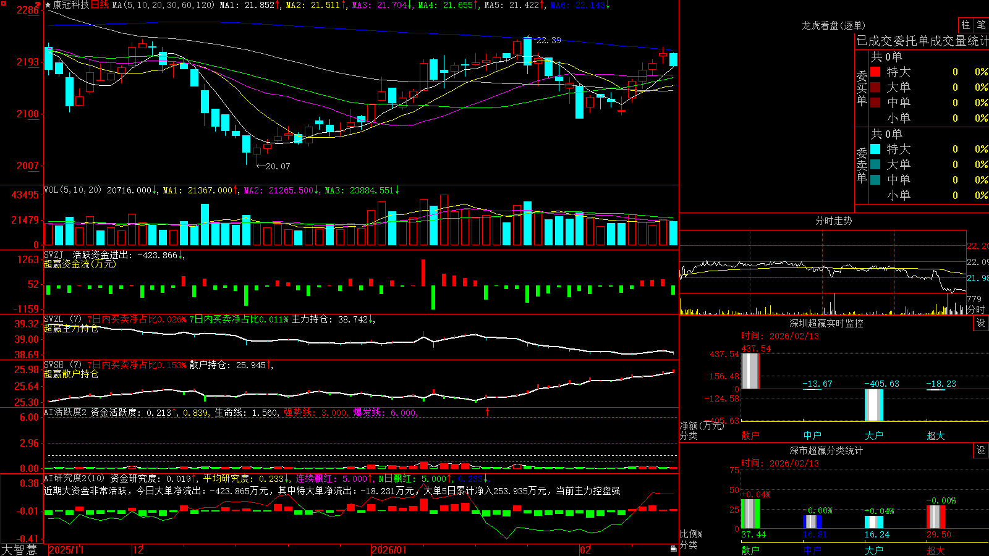Viewport: 989px width, 556px height.
Task: Jump to the 2025/11 date marker
Action: point(66,550)
